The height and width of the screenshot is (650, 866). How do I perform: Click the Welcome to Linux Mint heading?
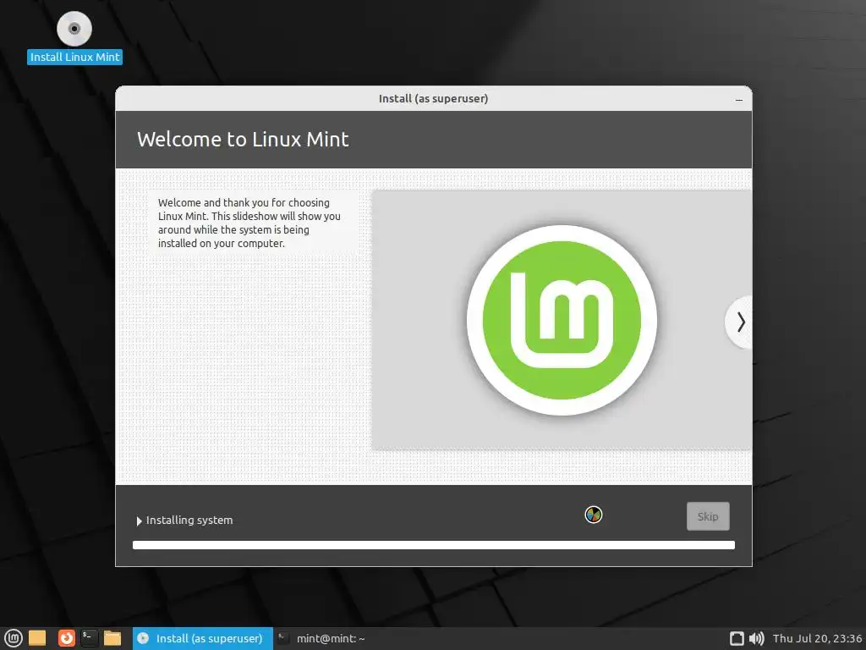pyautogui.click(x=243, y=140)
